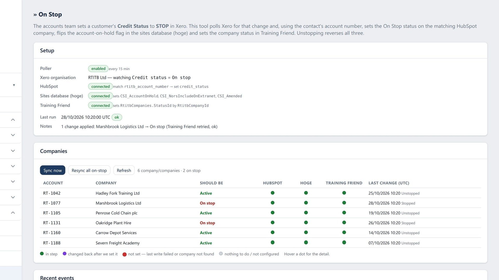This screenshot has height=280, width=499.
Task: Click the Sync now button
Action: [x=52, y=170]
